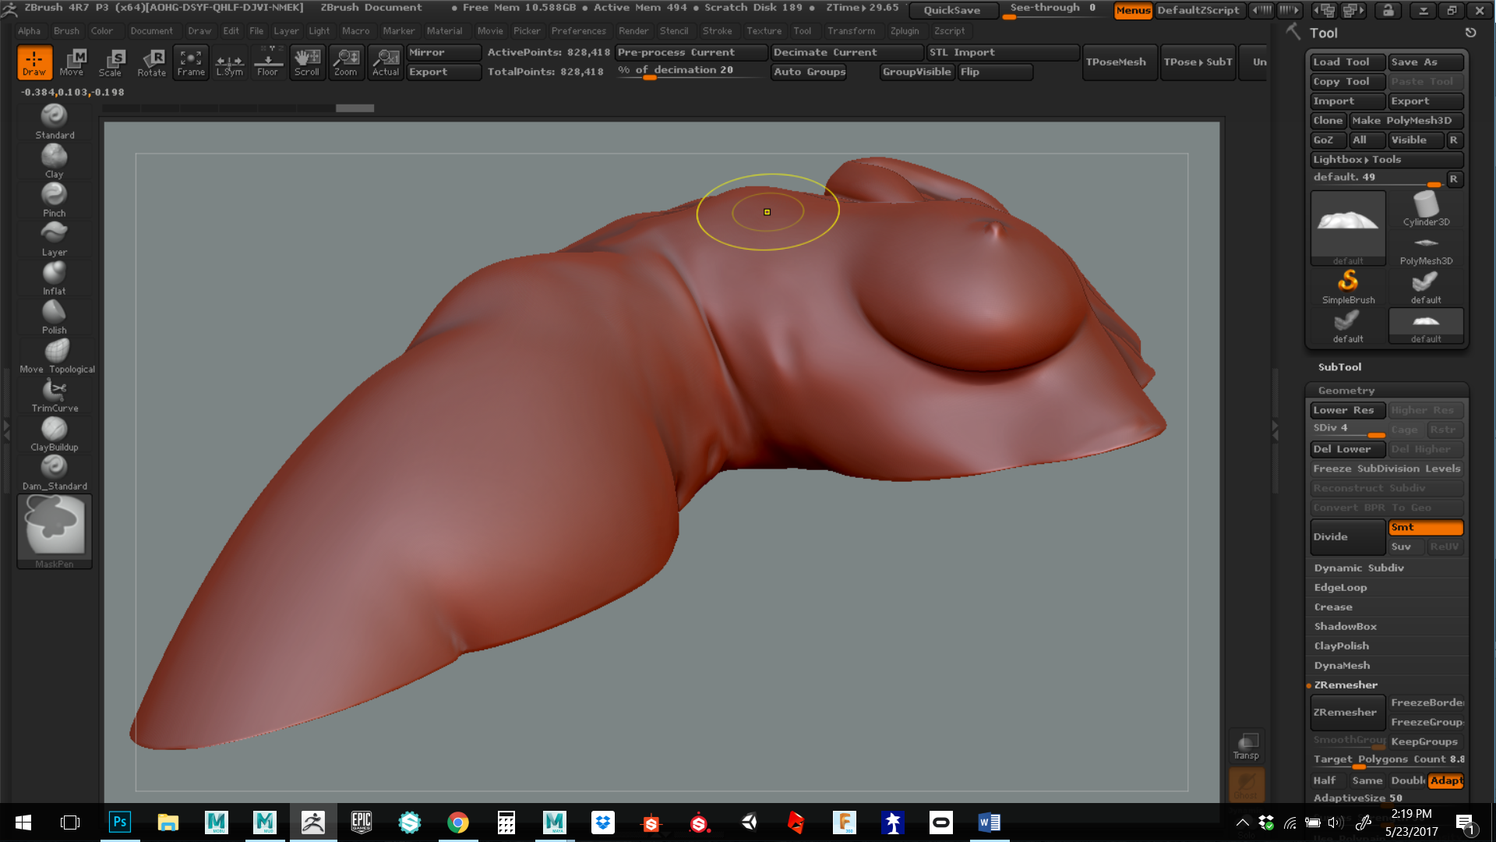Toggle FreezeBorder option
Image resolution: width=1496 pixels, height=842 pixels.
tap(1427, 703)
